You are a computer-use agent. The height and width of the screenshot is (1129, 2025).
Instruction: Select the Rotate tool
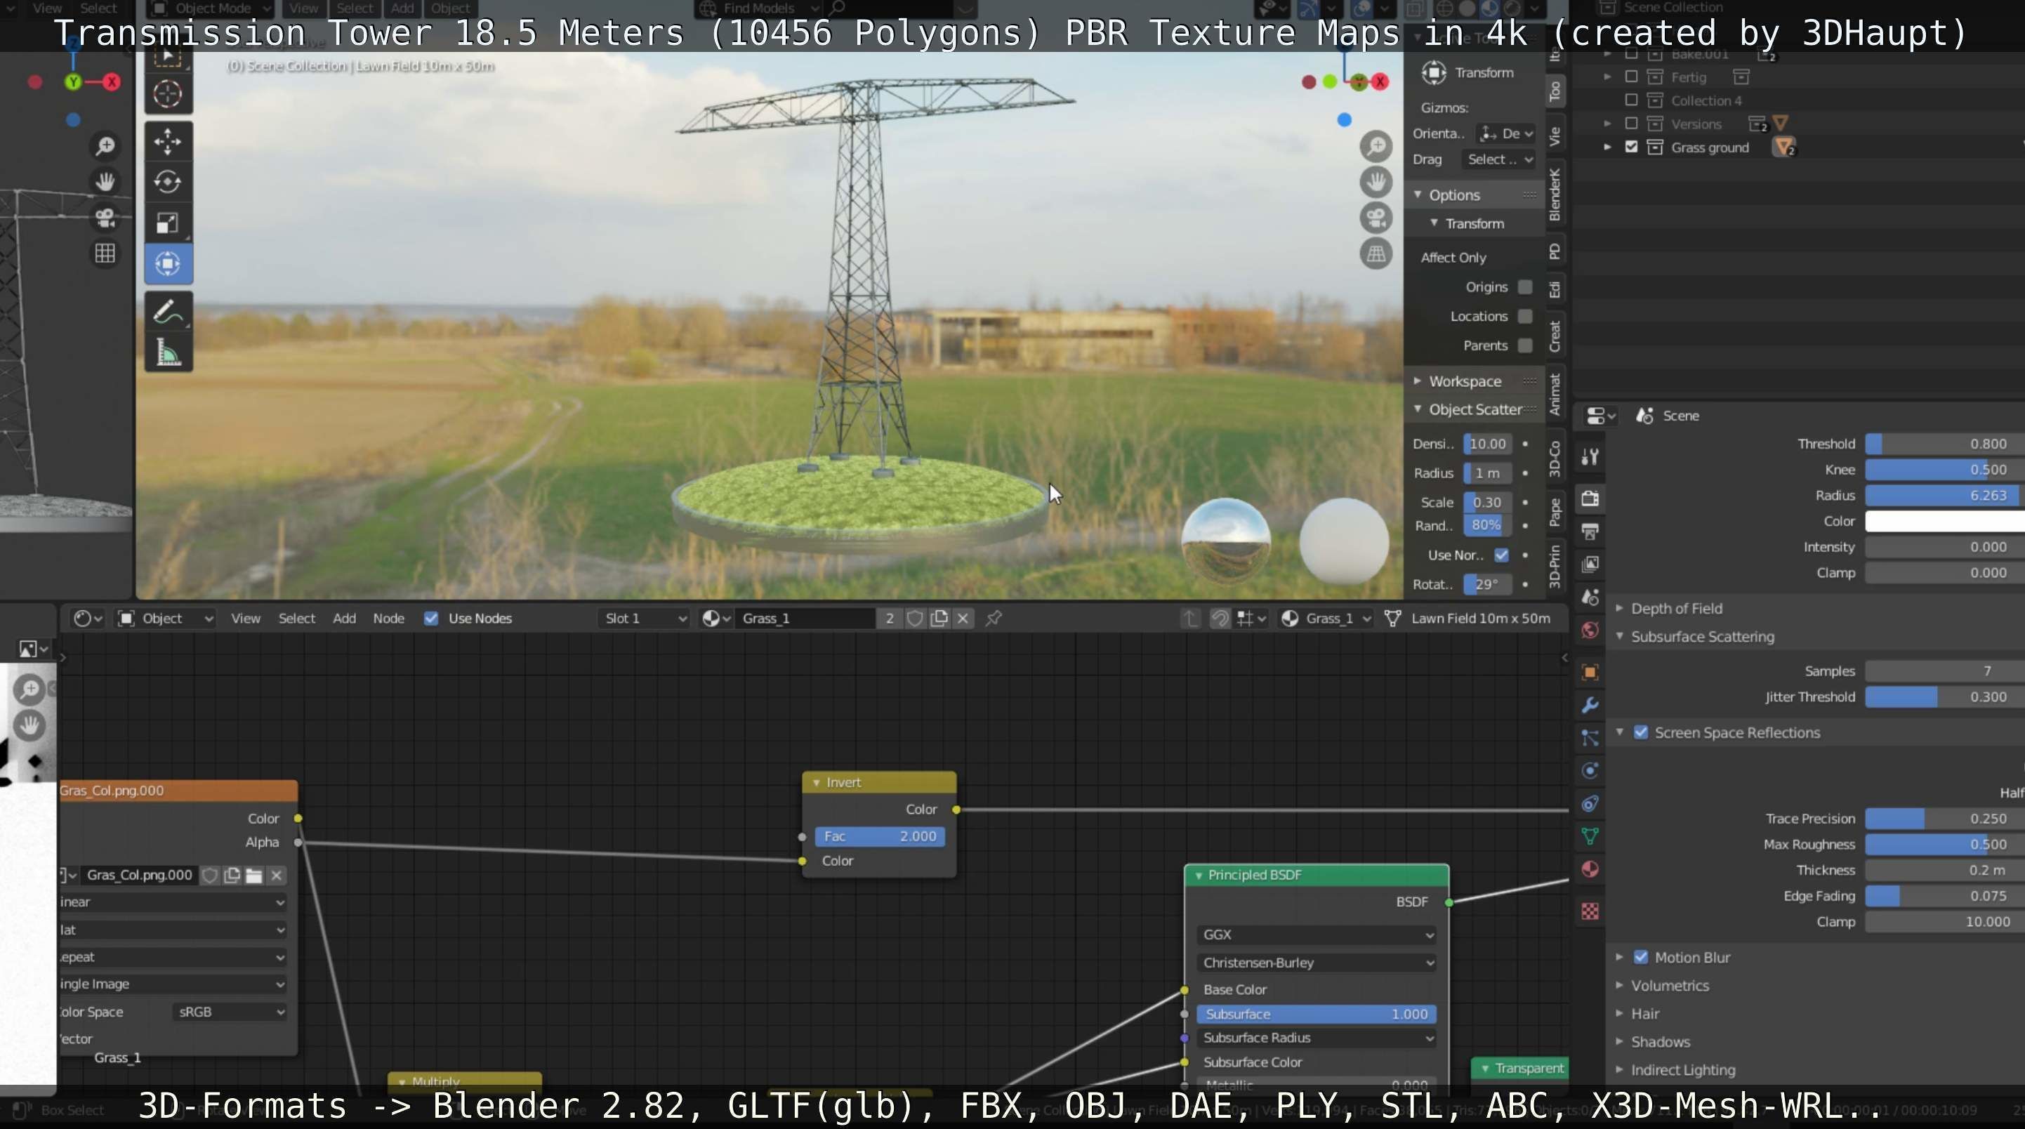167,183
